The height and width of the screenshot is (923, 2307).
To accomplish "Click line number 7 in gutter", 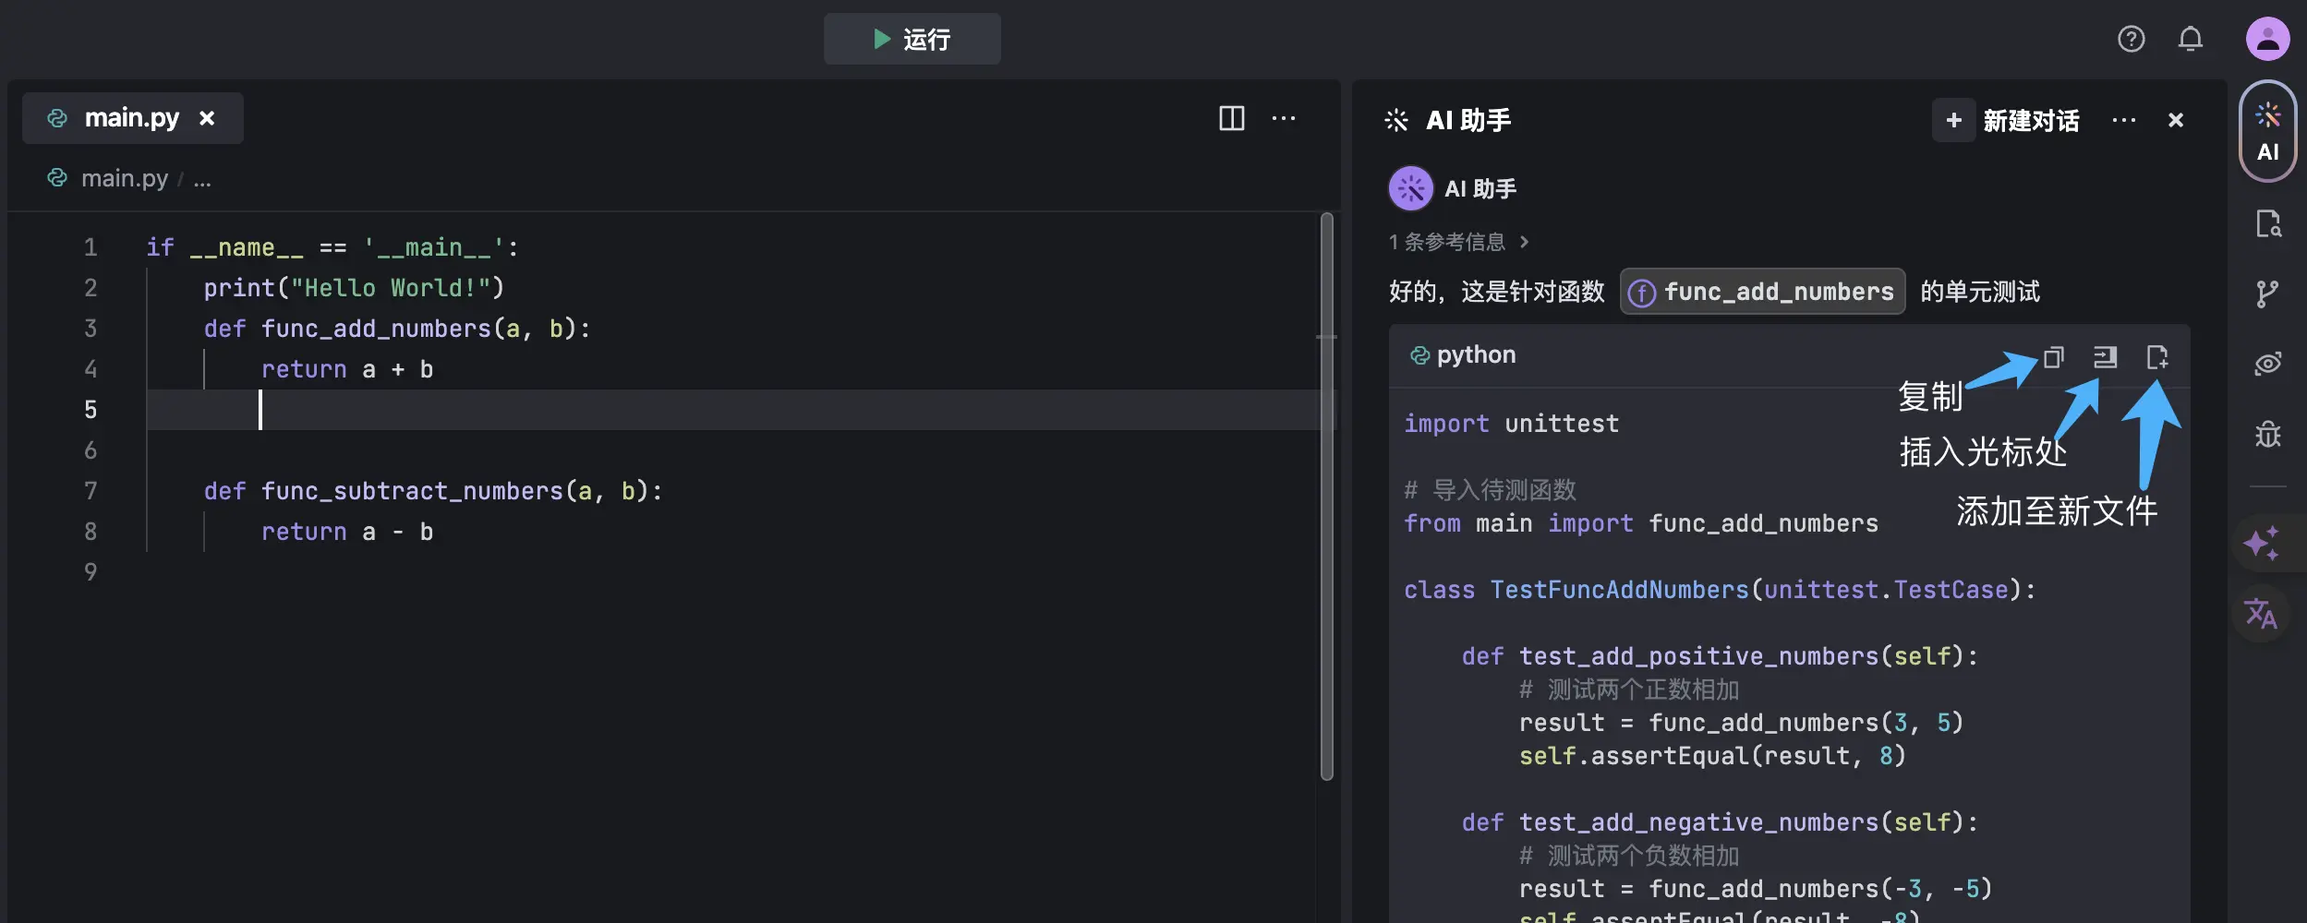I will 91,491.
